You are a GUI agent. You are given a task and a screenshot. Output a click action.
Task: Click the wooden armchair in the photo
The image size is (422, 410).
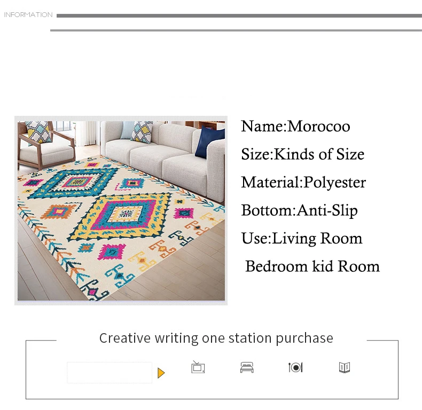click(46, 145)
